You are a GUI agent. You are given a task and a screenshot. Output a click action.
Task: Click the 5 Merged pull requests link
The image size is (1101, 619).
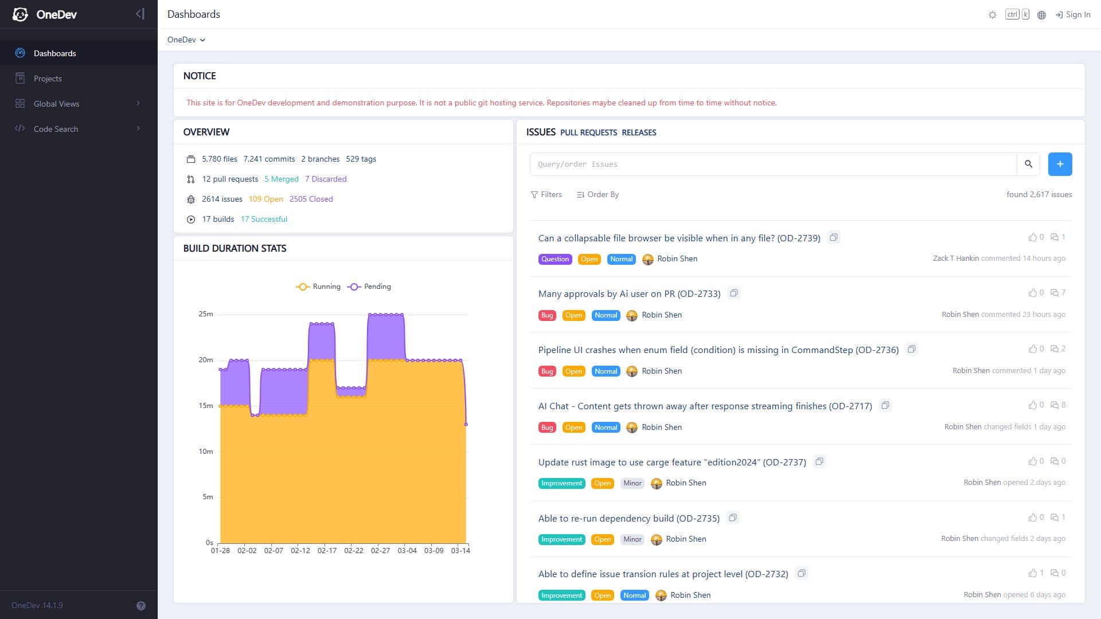pos(282,179)
